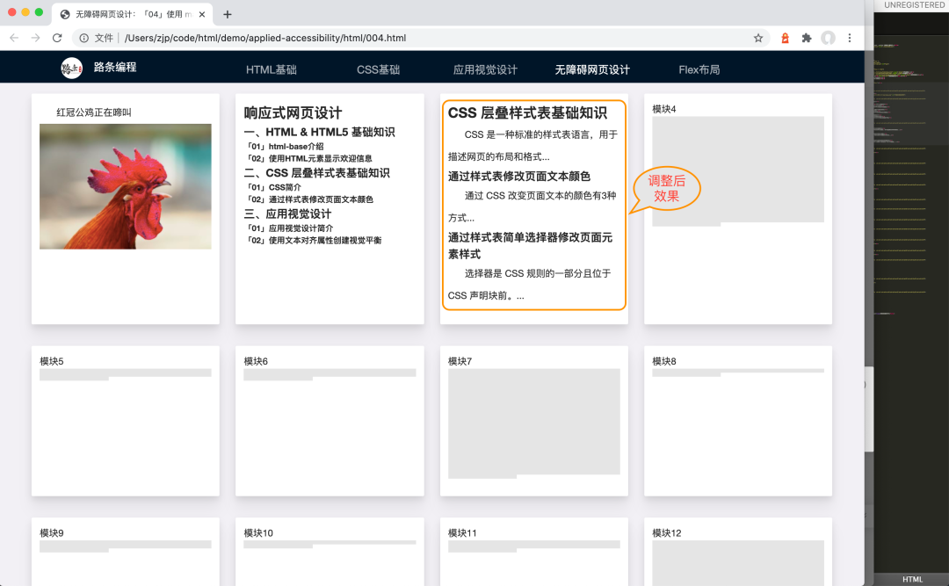
Task: Click heading 一、HTML & HTML5 基础知识
Action: coord(320,132)
